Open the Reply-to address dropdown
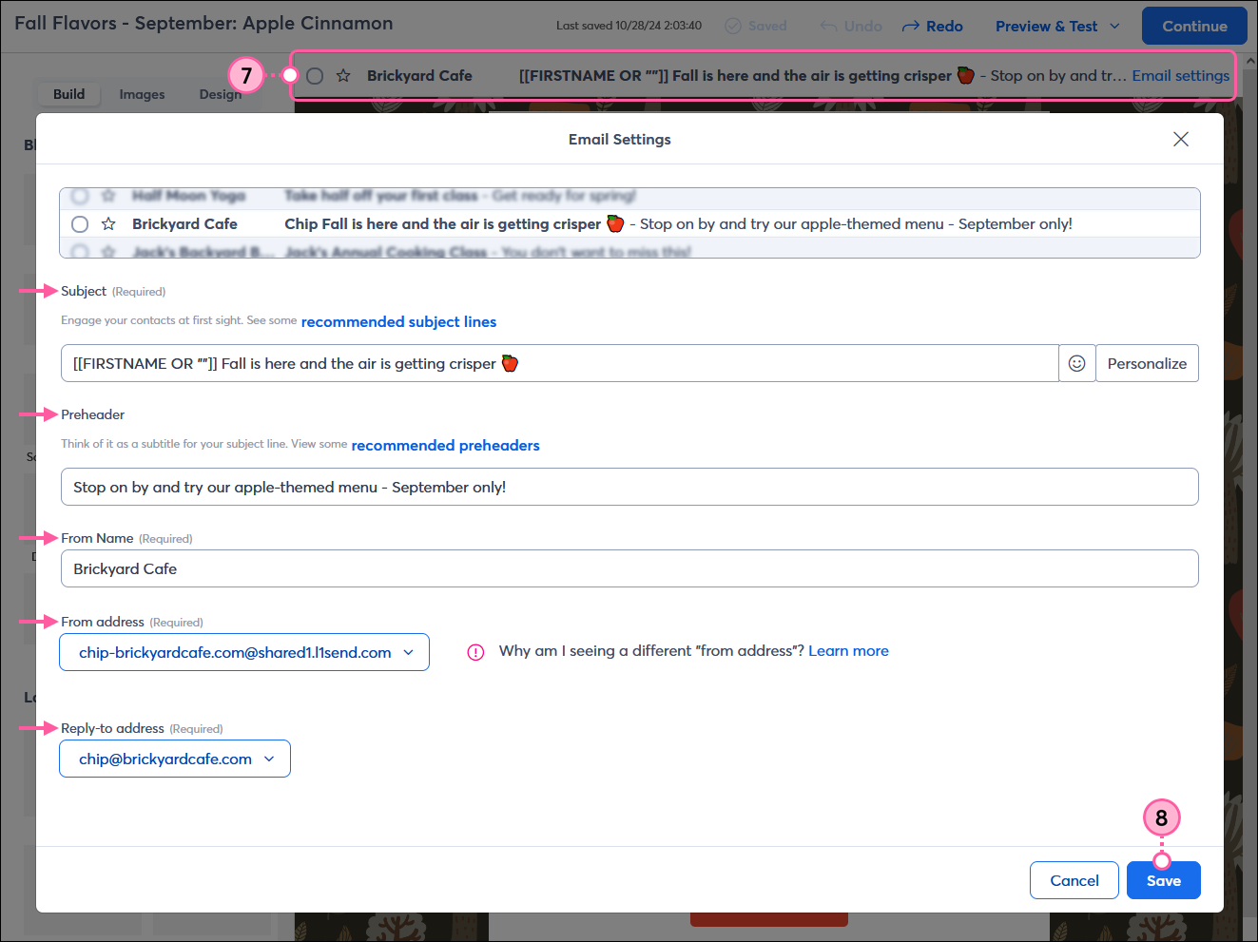 pos(175,759)
